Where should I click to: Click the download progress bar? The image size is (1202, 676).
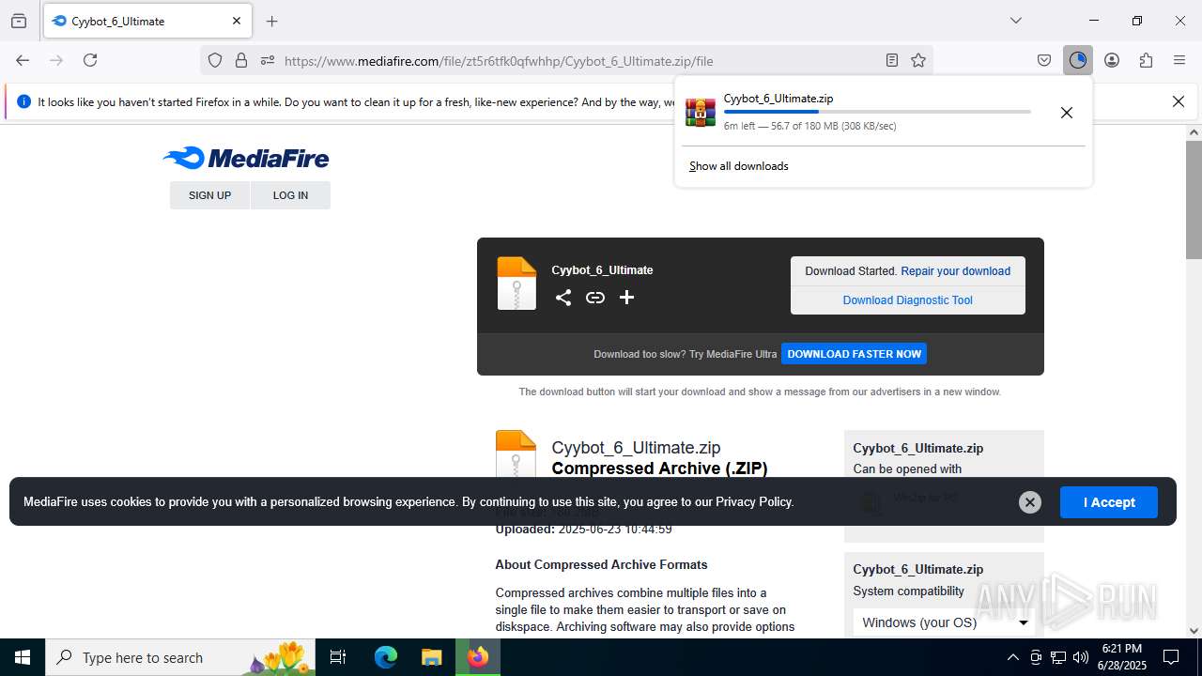click(877, 112)
